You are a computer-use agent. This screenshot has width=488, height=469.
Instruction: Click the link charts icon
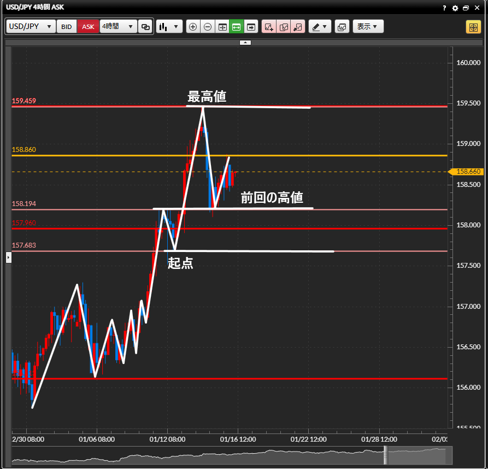click(x=145, y=27)
